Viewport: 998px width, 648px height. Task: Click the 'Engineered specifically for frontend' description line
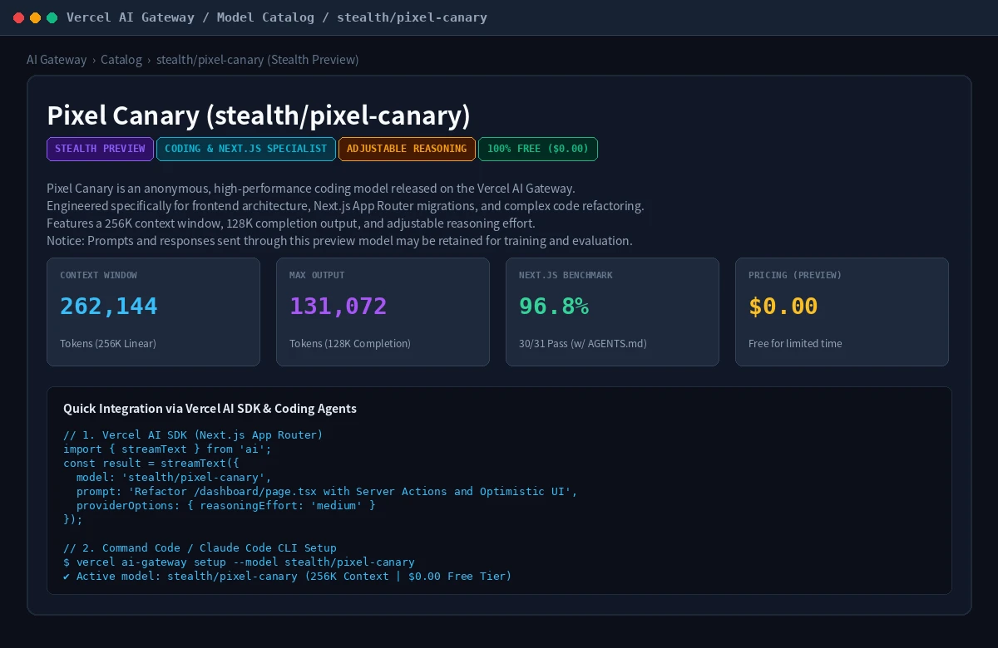[x=345, y=206]
